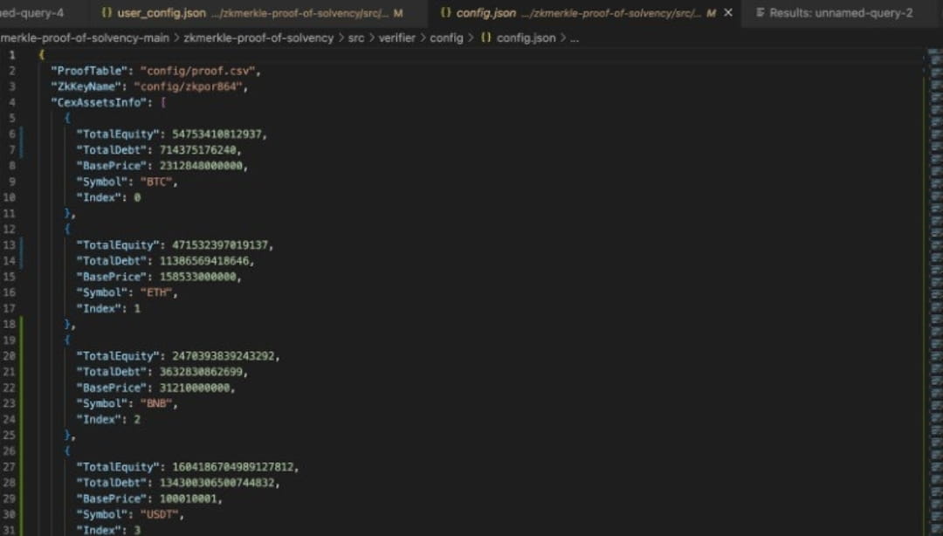943x536 pixels.
Task: Place cursor on "ProofTable" key
Action: click(x=89, y=71)
